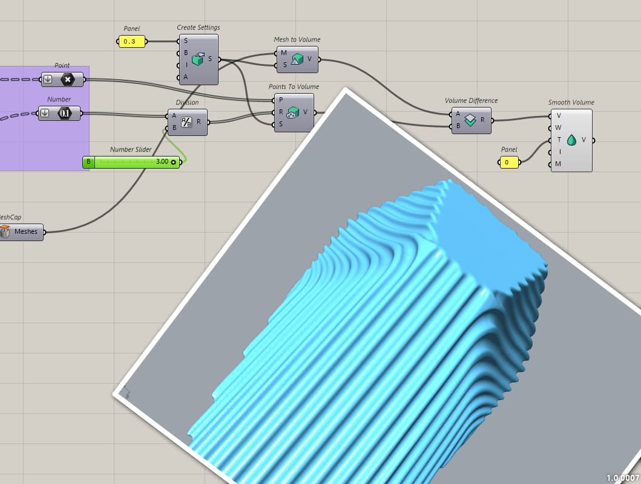Click the green Number Slider track
Viewport: 641px width, 484px height.
click(x=137, y=163)
